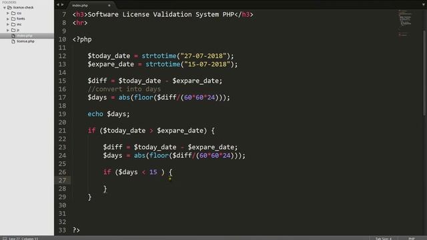Open tab list dropdown arrow at top right
The width and height of the screenshot is (427, 240).
(424, 5)
